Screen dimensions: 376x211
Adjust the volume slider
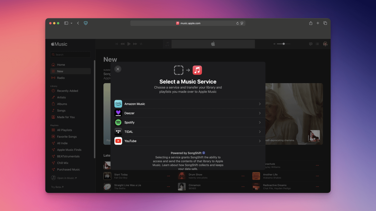284,44
